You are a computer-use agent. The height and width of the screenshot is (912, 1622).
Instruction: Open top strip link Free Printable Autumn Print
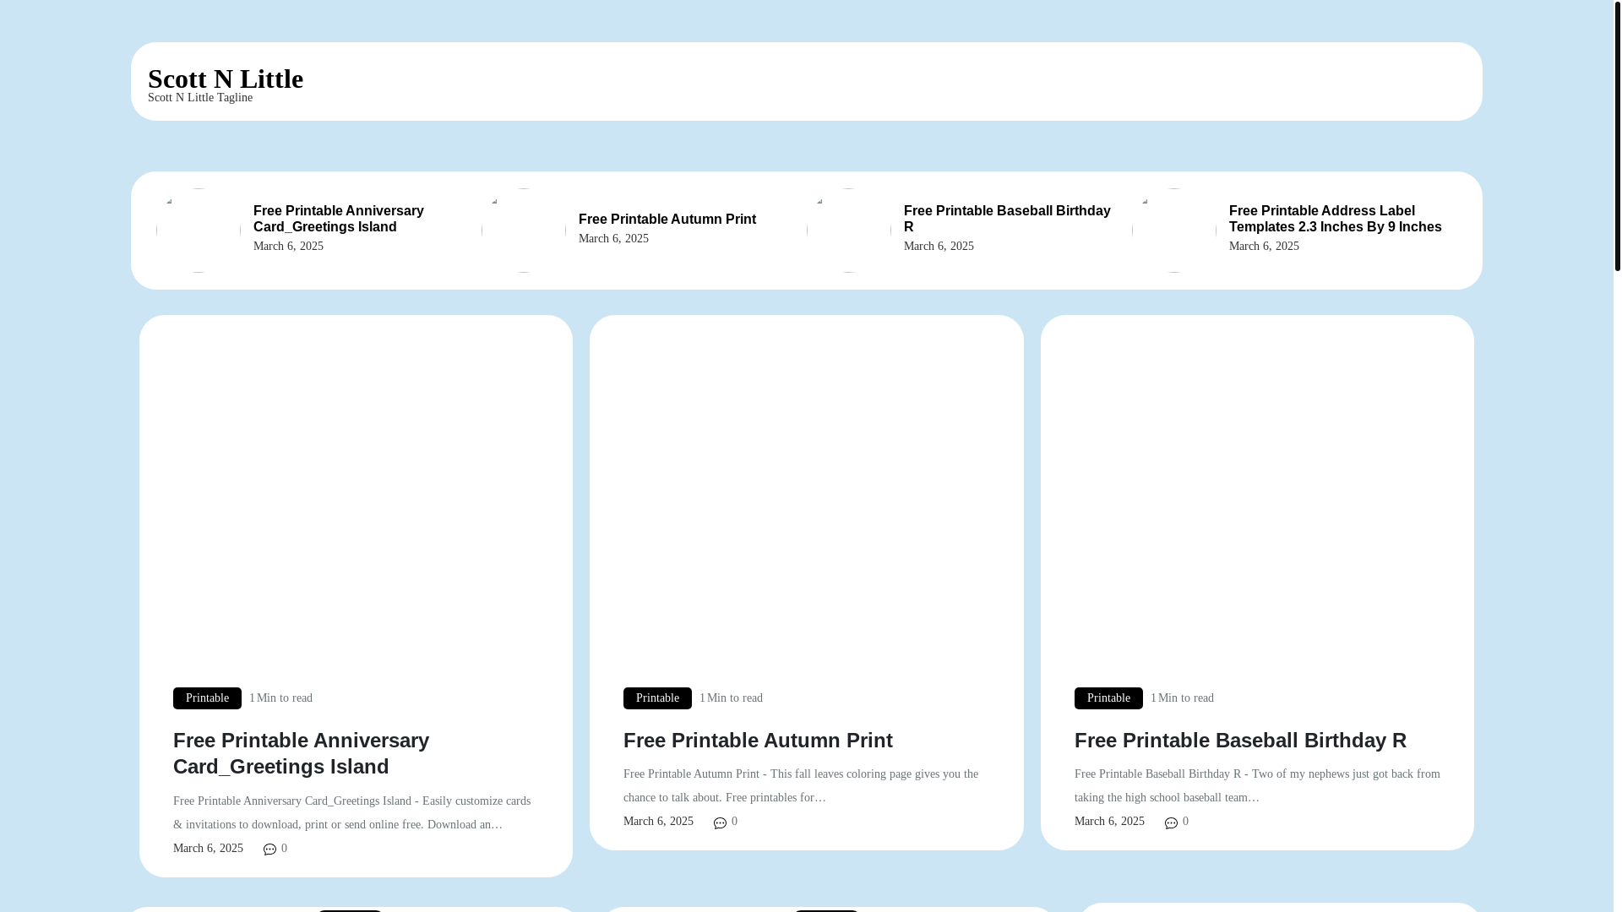click(667, 219)
